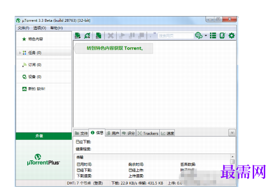
Task: Click the info pane scrollbar up arrow
Action: click(x=232, y=156)
